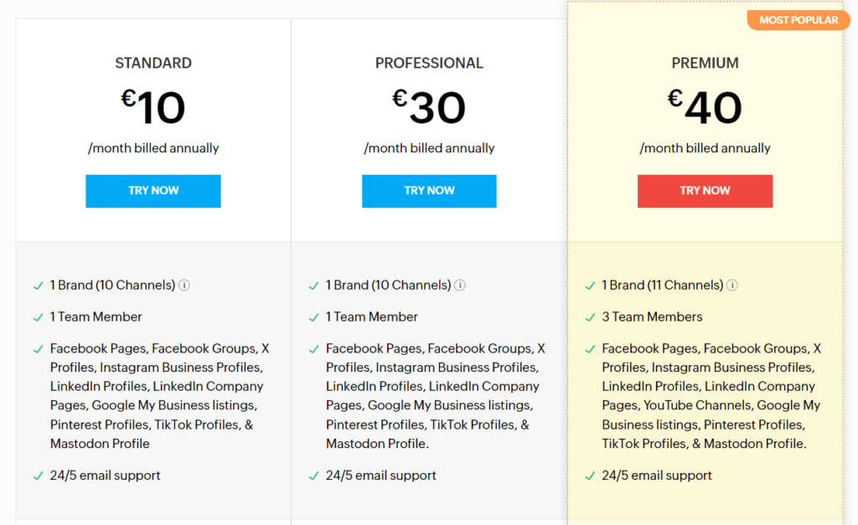
Task: Click Standard 24/5 email support text
Action: pos(105,476)
